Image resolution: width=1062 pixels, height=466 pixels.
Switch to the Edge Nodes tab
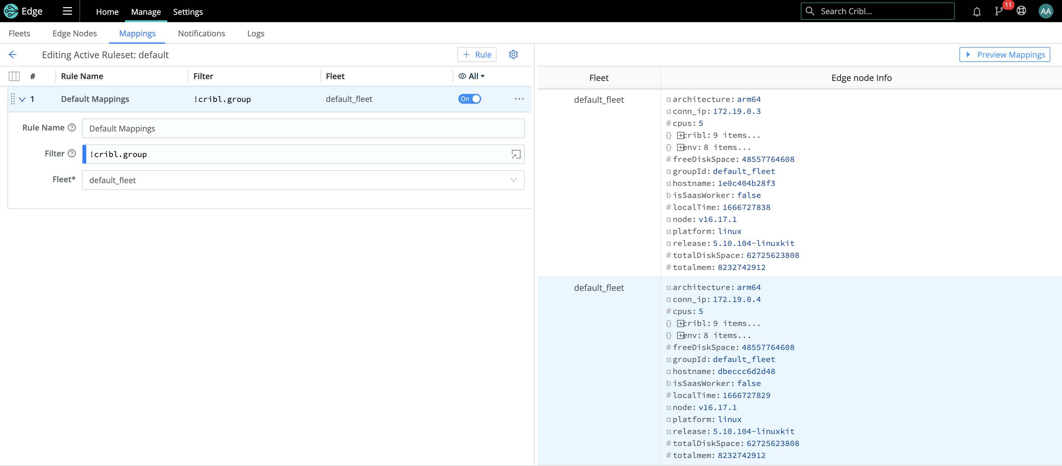pos(75,33)
